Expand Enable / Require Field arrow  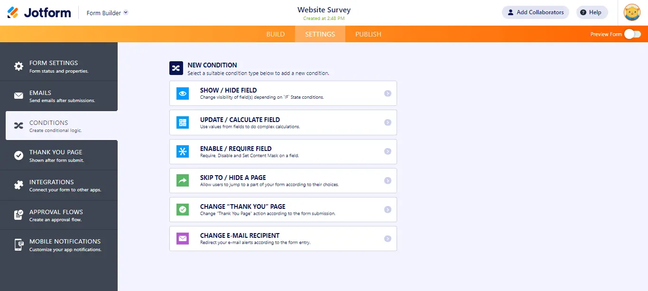(388, 151)
